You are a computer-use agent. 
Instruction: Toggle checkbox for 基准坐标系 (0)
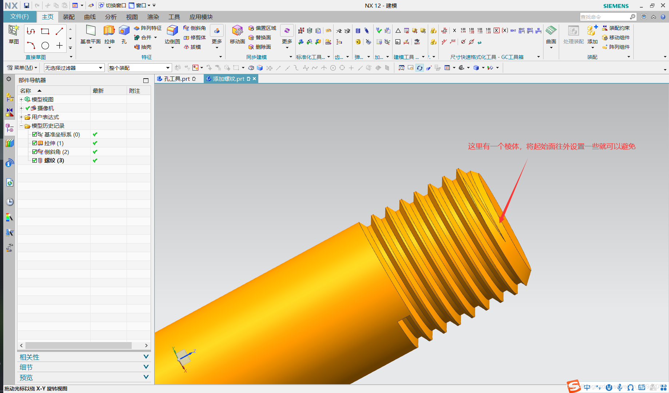(x=35, y=134)
